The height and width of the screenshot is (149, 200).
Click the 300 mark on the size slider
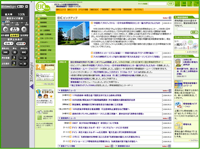(x=27, y=25)
